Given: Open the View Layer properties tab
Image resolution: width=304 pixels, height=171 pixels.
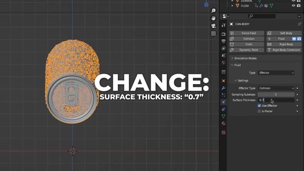Looking at the screenshot, I should coord(224,48).
